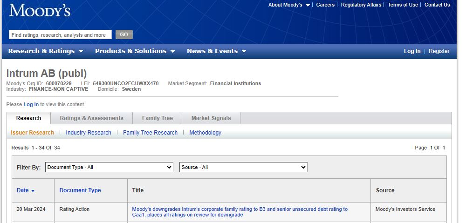
Task: Click the Org ID value 600070229
Action: [x=59, y=83]
